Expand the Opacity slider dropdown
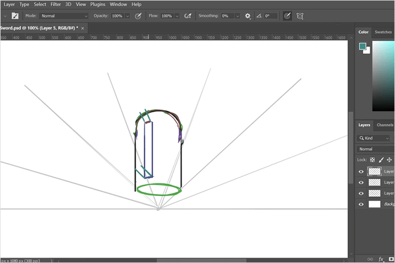Image resolution: width=395 pixels, height=263 pixels. point(127,16)
